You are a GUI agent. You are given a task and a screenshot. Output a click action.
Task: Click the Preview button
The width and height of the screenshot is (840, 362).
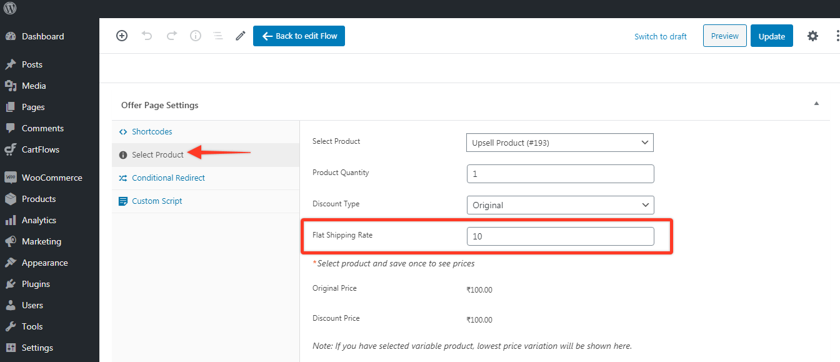725,36
